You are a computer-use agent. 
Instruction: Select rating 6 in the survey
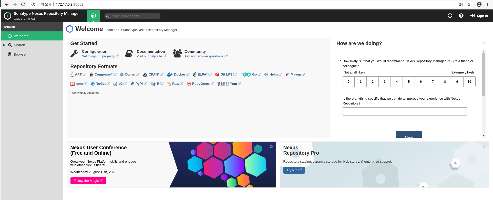click(x=421, y=82)
